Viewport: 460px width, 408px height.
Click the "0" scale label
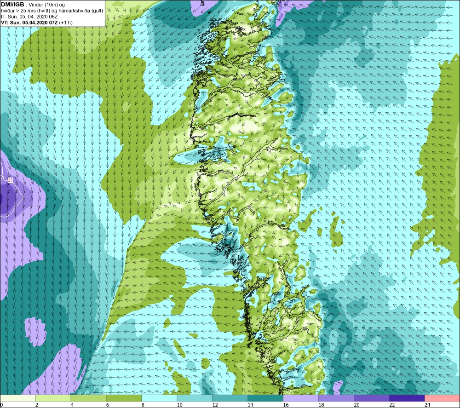(1, 405)
